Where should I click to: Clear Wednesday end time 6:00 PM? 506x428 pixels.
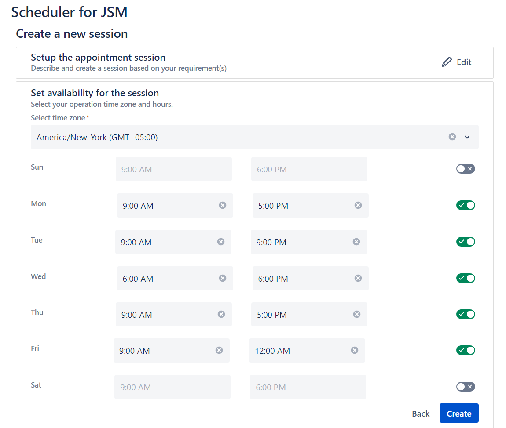[x=358, y=278]
